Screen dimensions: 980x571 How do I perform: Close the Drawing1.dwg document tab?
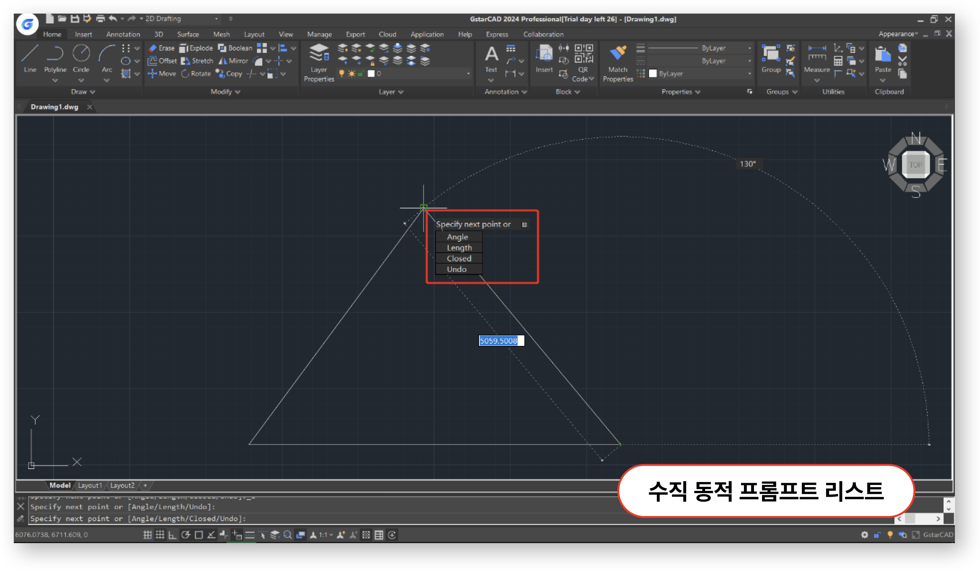click(89, 107)
